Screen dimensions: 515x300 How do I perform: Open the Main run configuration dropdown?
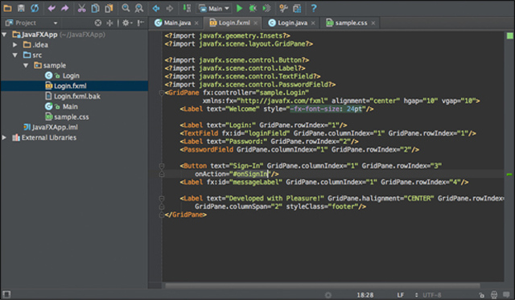coord(214,9)
